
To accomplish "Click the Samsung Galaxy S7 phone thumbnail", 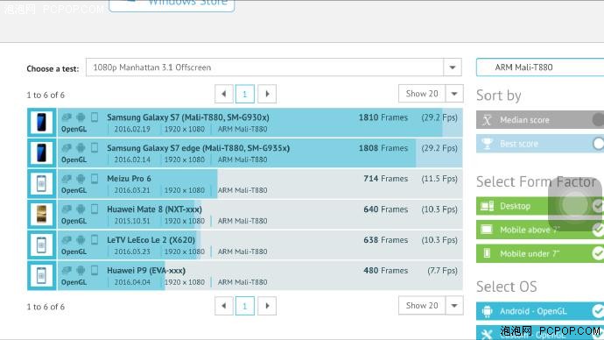I will point(42,123).
